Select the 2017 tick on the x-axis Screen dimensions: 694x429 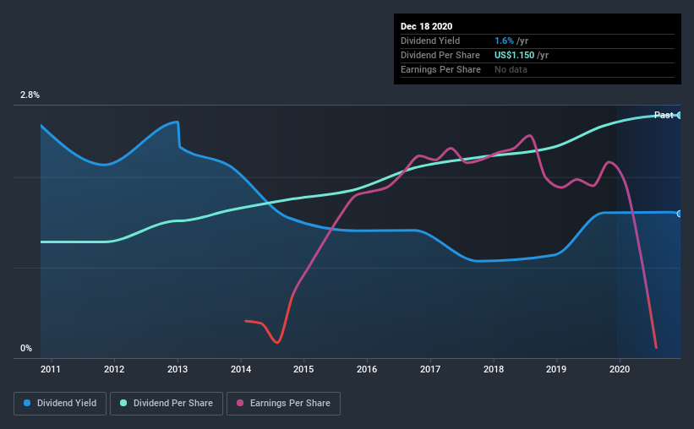(x=430, y=369)
